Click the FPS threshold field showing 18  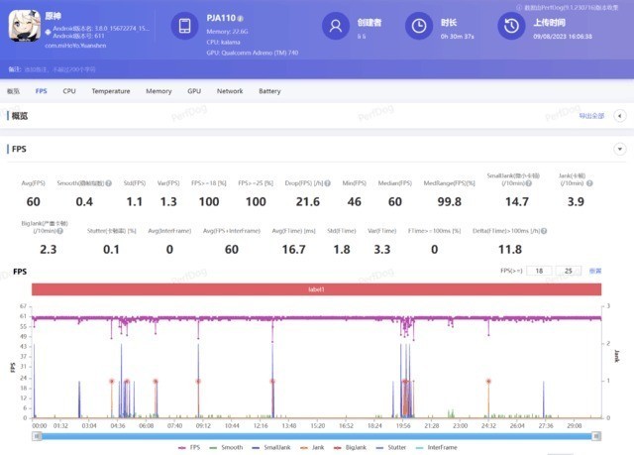540,270
